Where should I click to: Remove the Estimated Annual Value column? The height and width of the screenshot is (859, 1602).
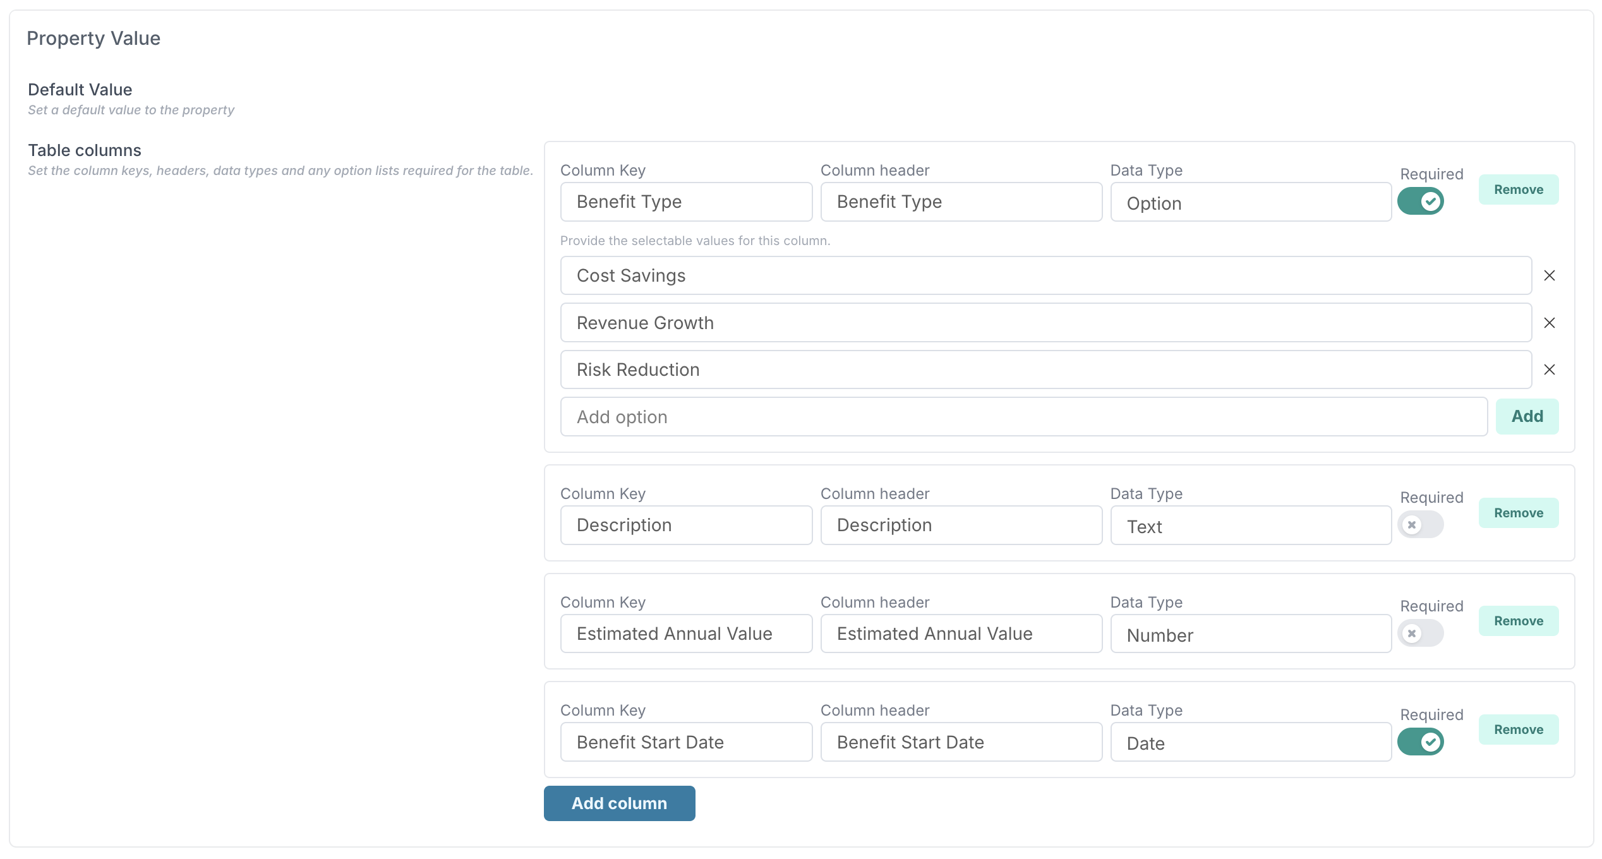pyautogui.click(x=1518, y=621)
